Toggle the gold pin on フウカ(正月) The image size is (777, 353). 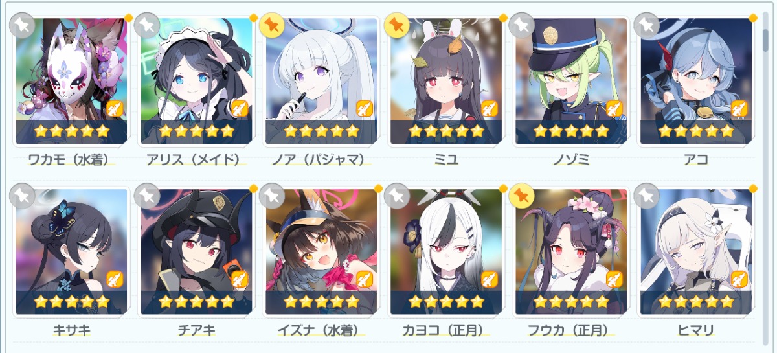click(x=521, y=195)
